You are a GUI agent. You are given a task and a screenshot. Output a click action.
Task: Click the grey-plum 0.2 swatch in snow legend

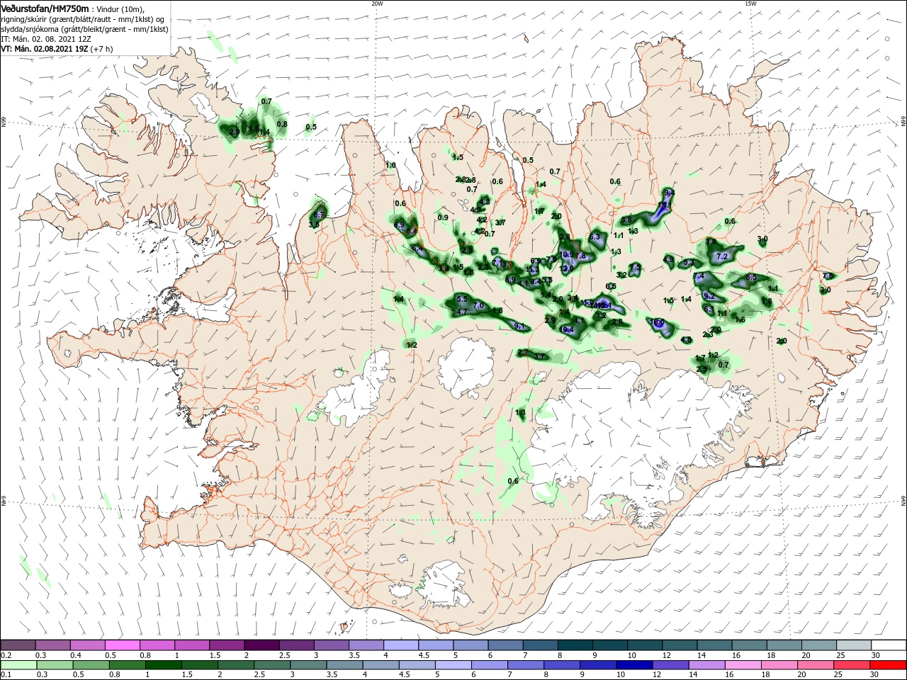click(18, 645)
